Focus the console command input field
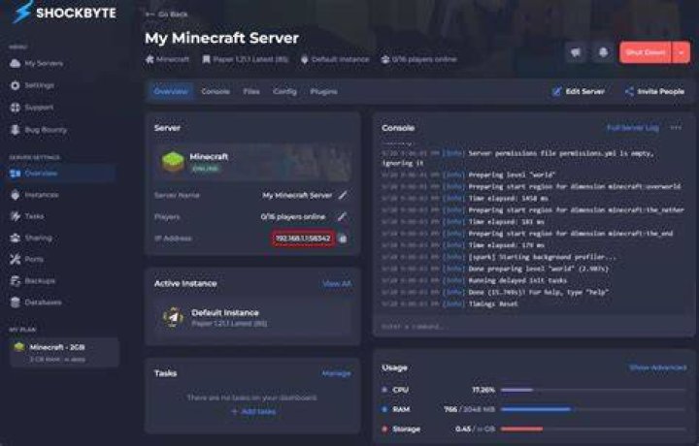 [x=533, y=327]
